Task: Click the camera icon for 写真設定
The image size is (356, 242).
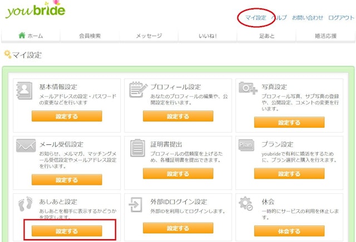Action: click(x=247, y=89)
